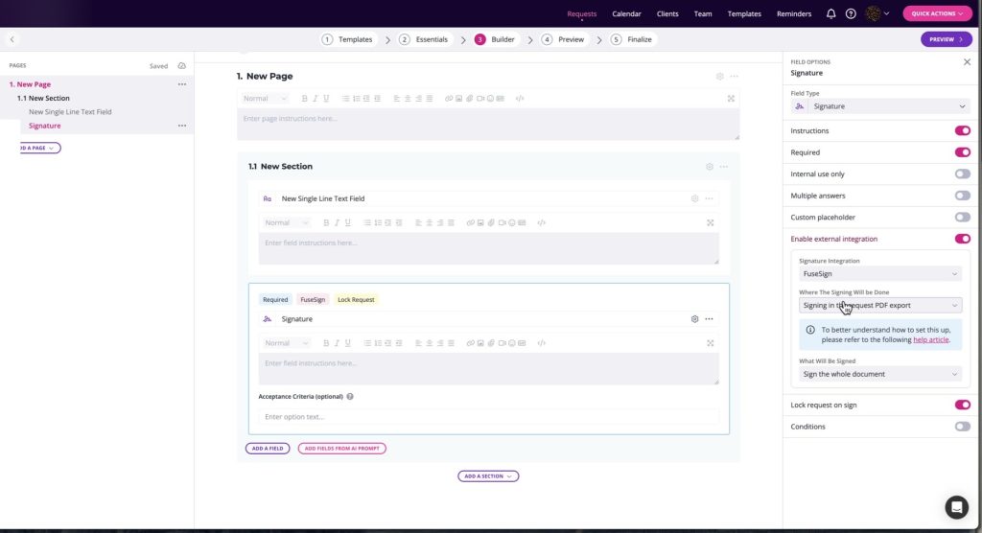Image resolution: width=982 pixels, height=533 pixels.
Task: Open Add a Page dropdown
Action: [x=38, y=148]
